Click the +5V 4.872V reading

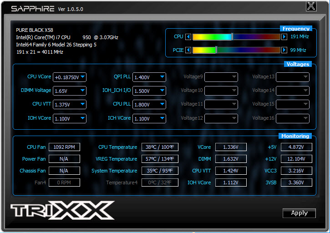296,147
